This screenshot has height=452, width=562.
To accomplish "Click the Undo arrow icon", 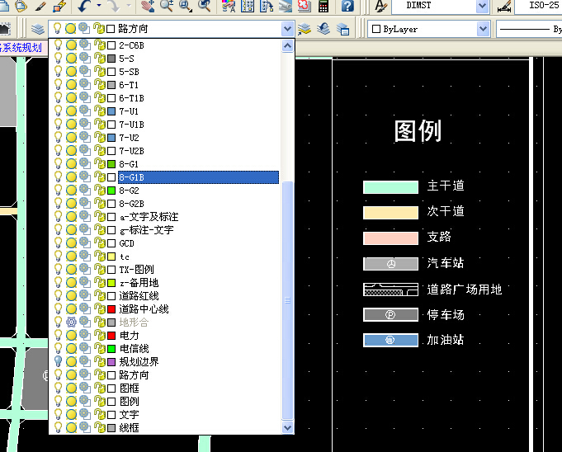I will [84, 6].
